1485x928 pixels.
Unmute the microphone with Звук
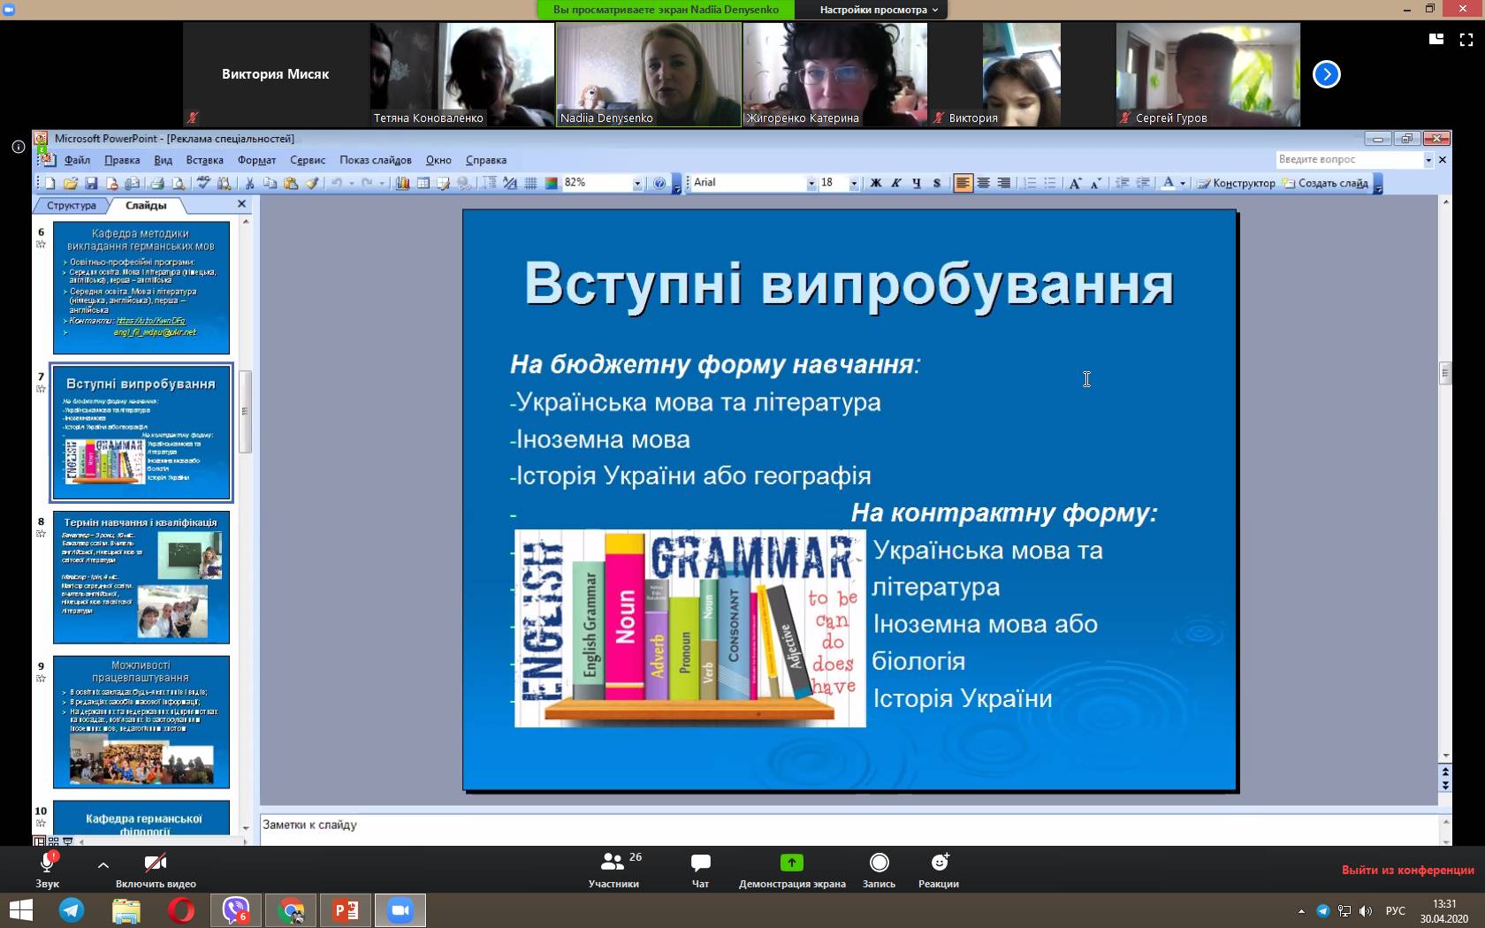click(x=48, y=870)
